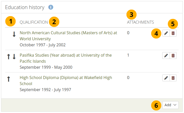Delete North American Cultural Studies entry

pos(173,33)
